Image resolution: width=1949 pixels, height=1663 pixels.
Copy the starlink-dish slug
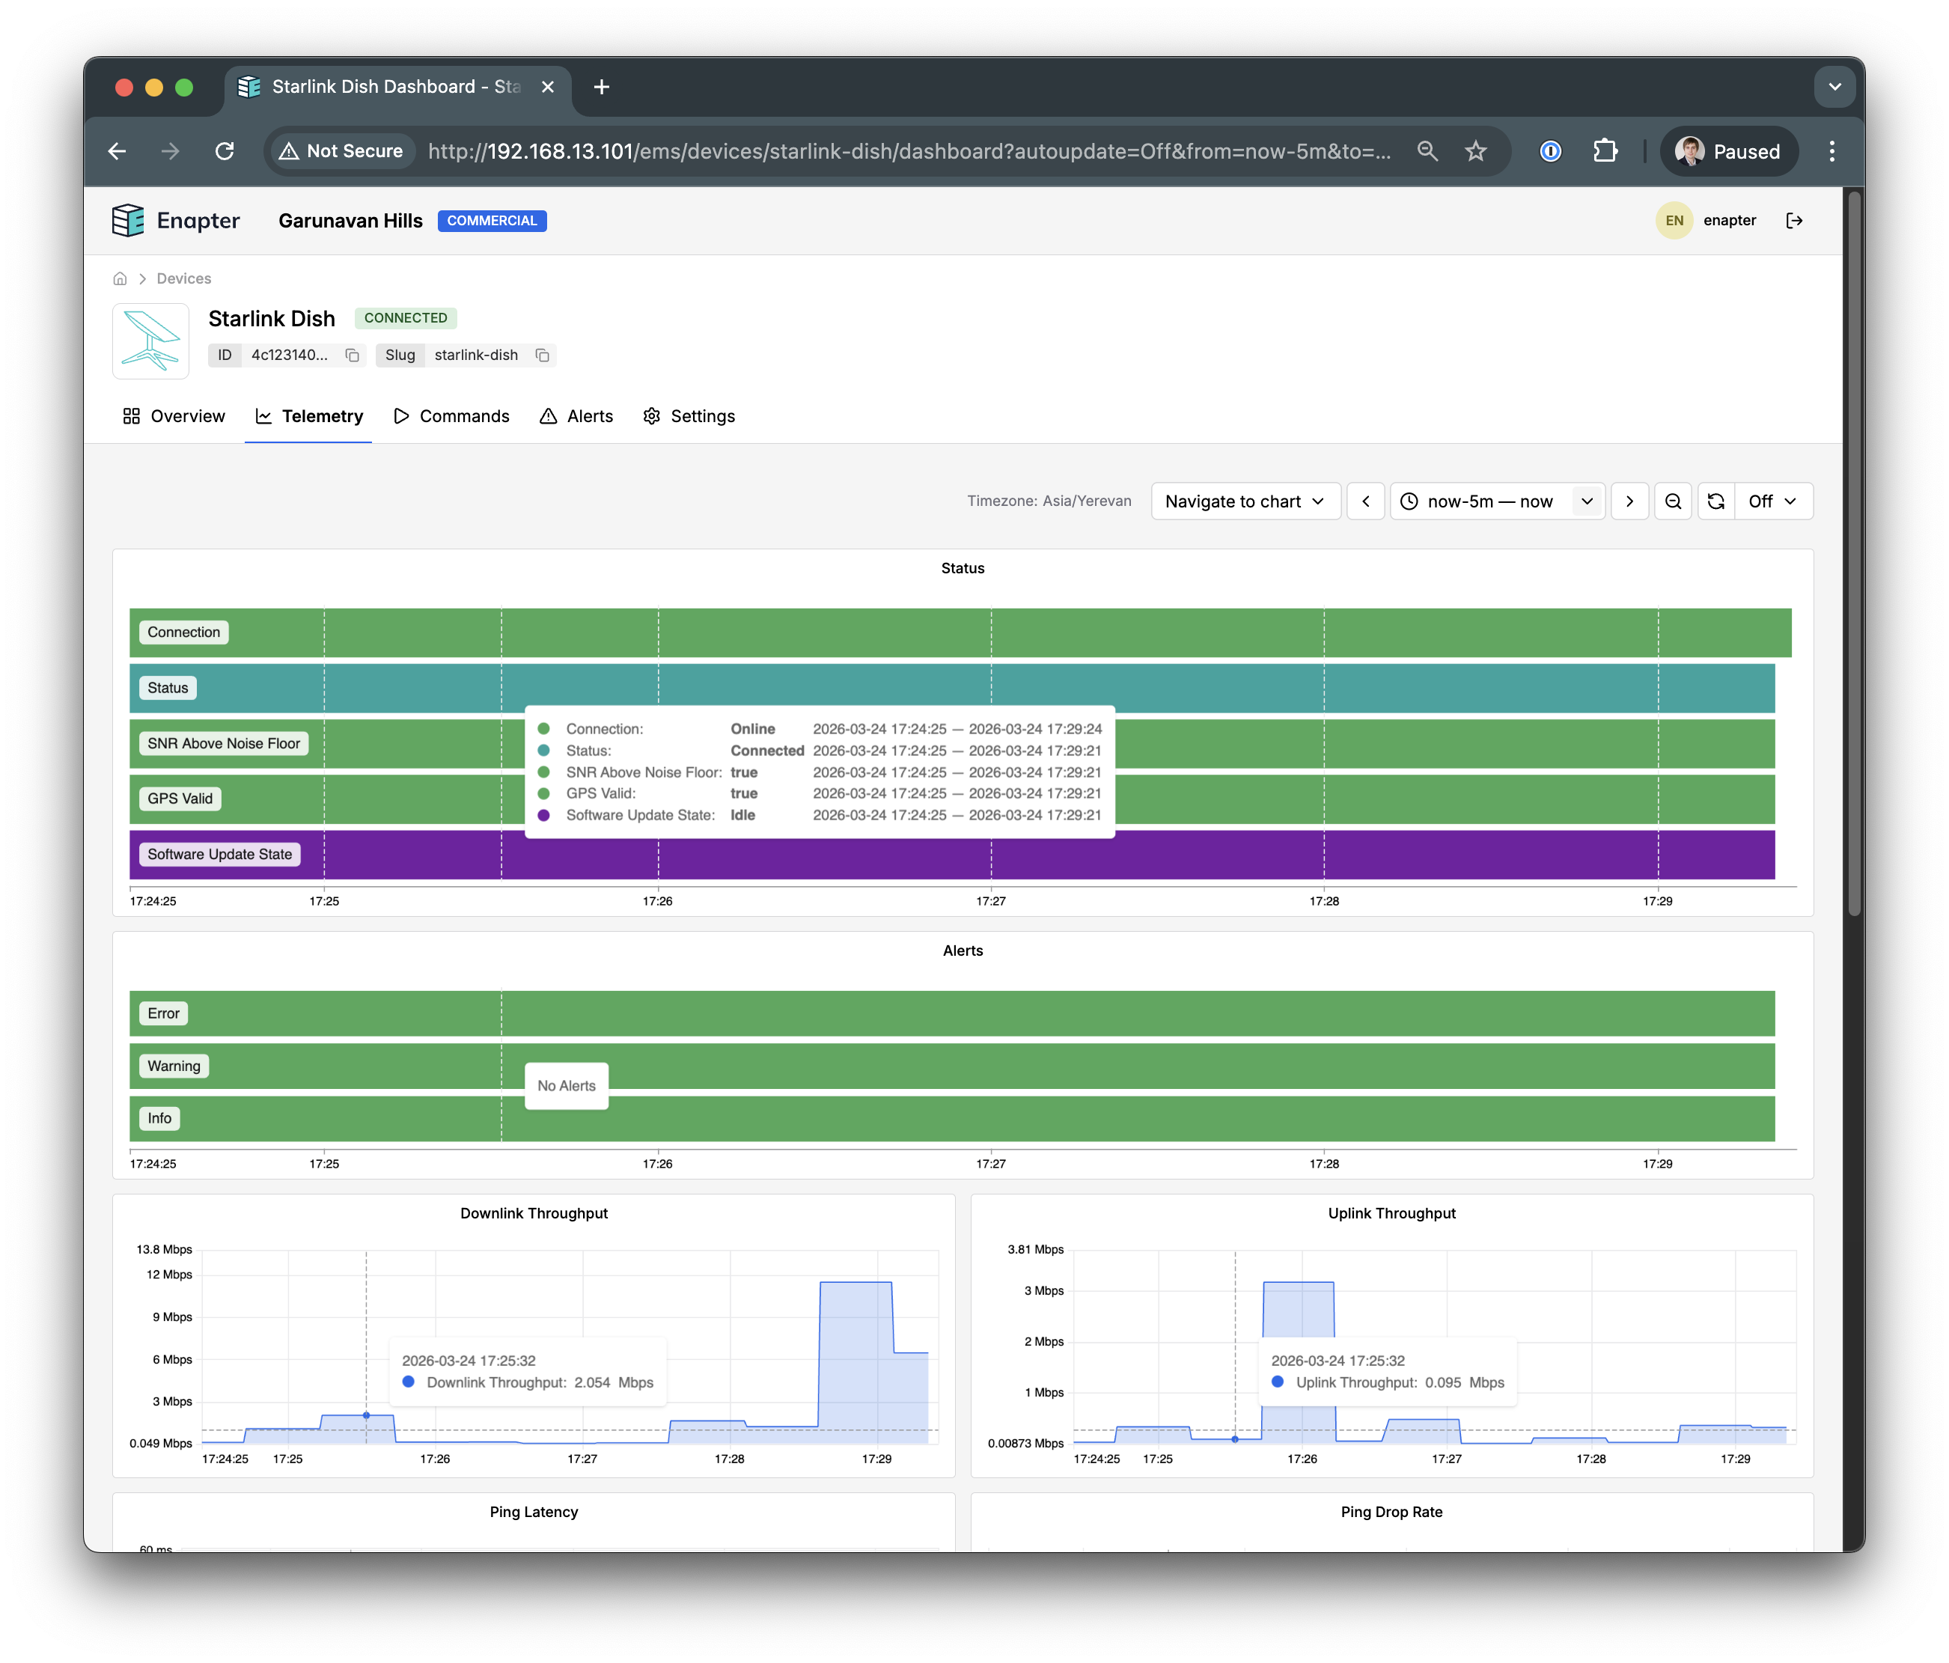click(543, 355)
